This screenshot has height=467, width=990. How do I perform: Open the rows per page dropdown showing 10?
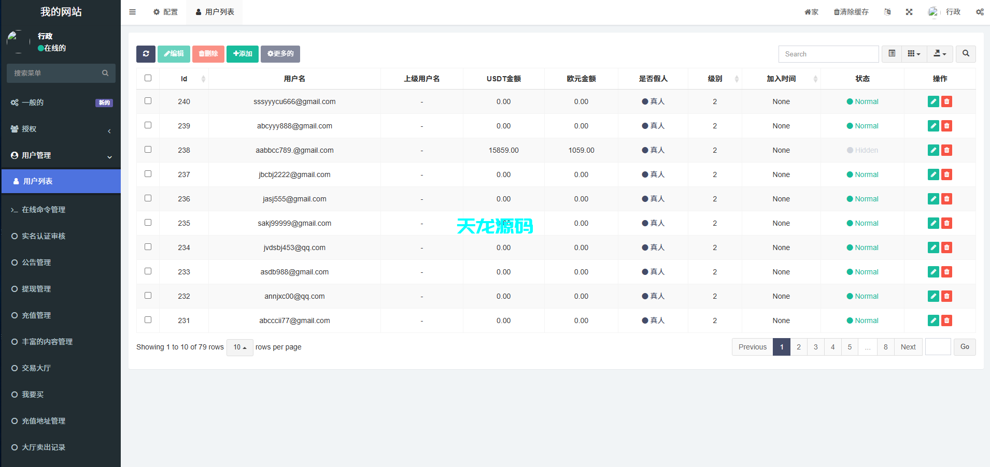click(239, 347)
